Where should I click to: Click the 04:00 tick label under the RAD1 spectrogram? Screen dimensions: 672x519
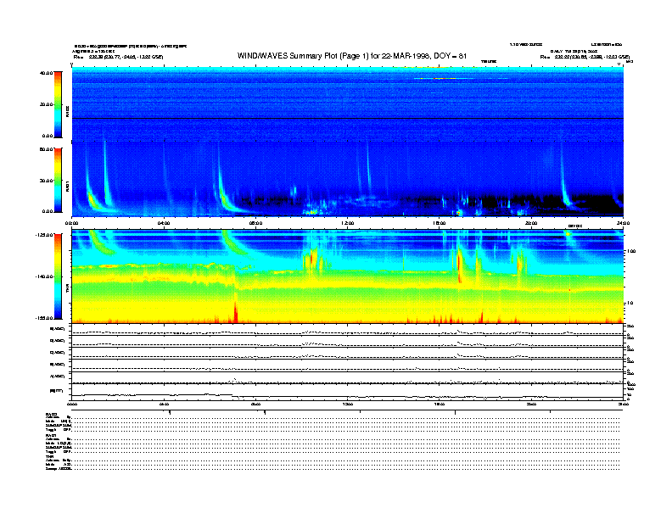tap(164, 223)
